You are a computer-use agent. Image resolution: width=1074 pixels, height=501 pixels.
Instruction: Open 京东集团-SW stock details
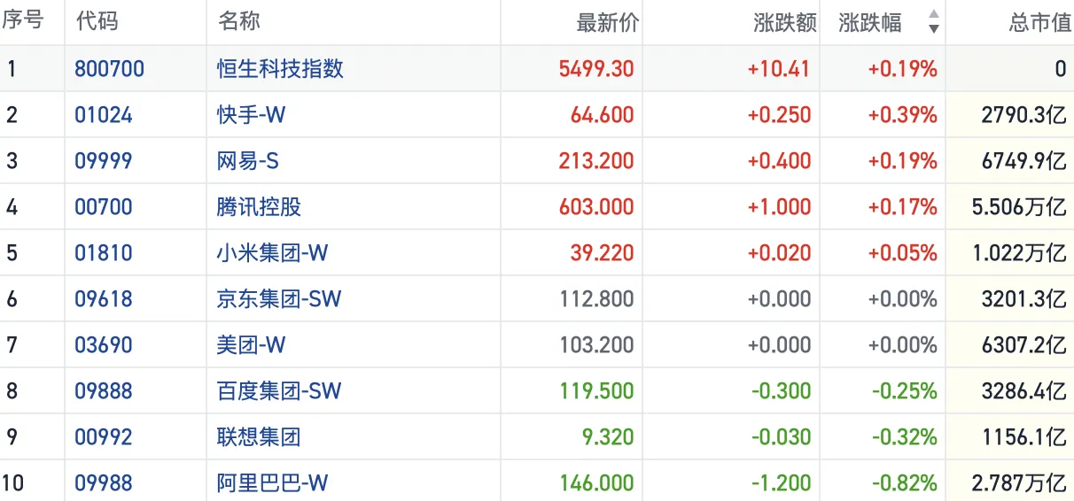coord(278,299)
